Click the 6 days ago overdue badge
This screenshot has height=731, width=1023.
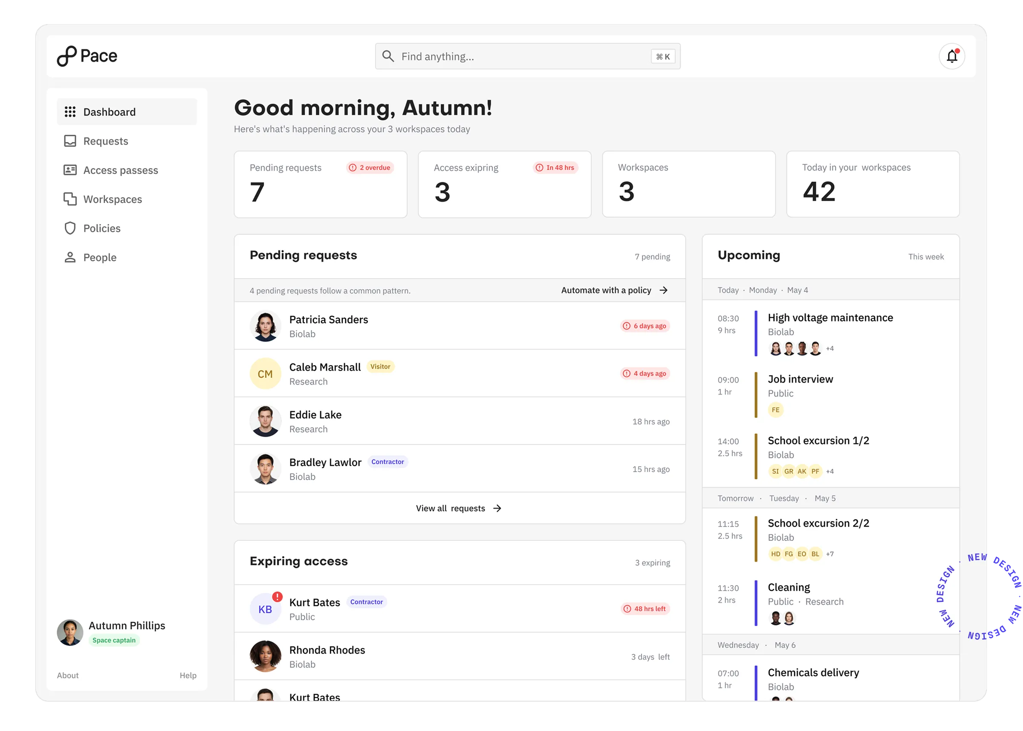644,326
